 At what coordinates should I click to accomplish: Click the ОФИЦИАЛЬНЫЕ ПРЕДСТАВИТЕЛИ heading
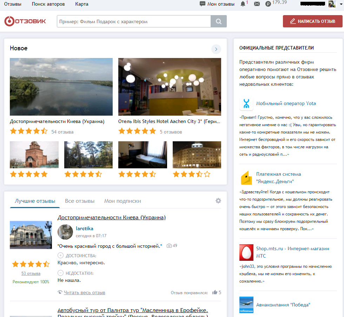click(x=277, y=48)
